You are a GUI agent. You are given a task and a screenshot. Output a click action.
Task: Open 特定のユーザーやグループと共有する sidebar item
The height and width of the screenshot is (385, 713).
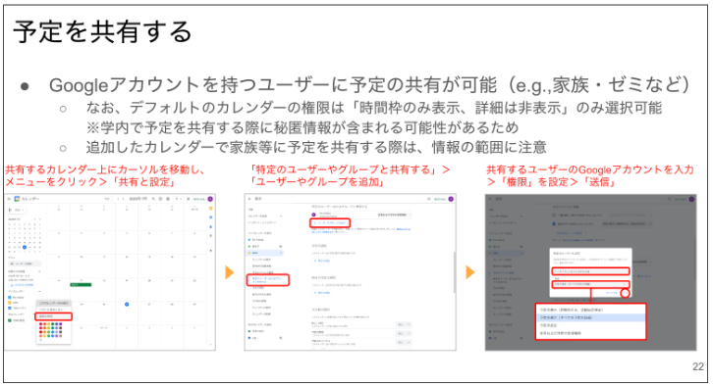click(x=268, y=280)
